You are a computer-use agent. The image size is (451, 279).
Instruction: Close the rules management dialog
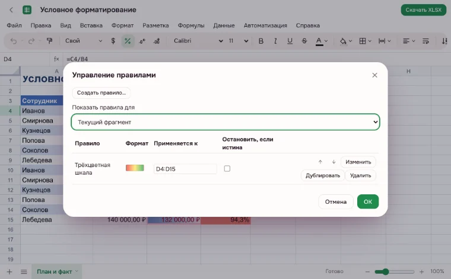point(374,75)
